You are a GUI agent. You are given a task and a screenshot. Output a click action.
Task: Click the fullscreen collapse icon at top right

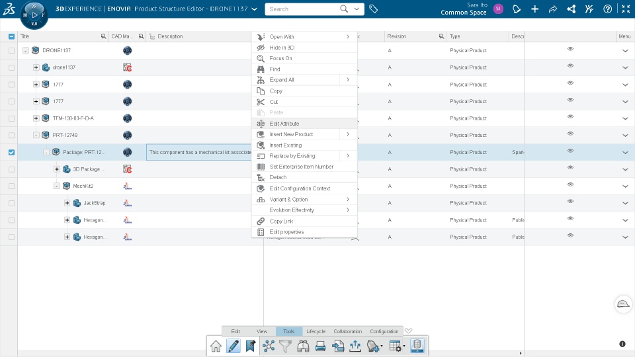626,9
